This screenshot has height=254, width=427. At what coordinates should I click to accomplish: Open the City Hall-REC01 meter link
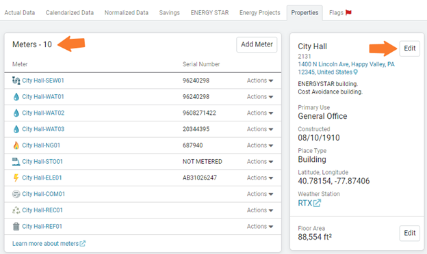pos(42,210)
